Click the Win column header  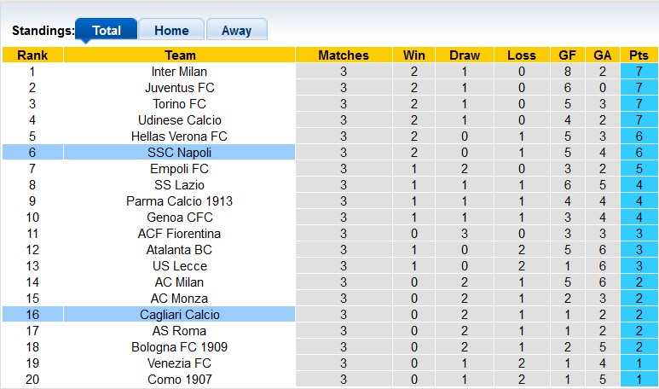tap(408, 55)
